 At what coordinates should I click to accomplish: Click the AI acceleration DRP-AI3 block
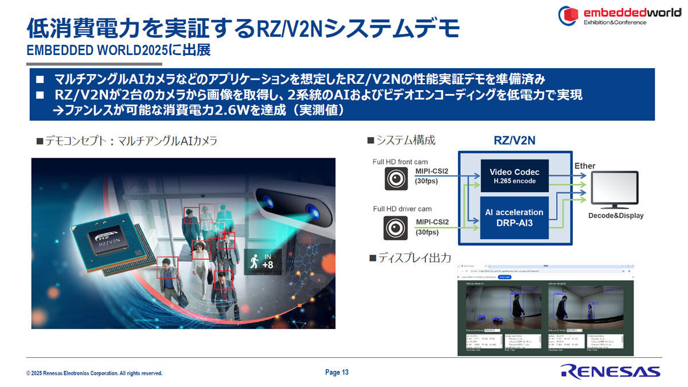[514, 218]
